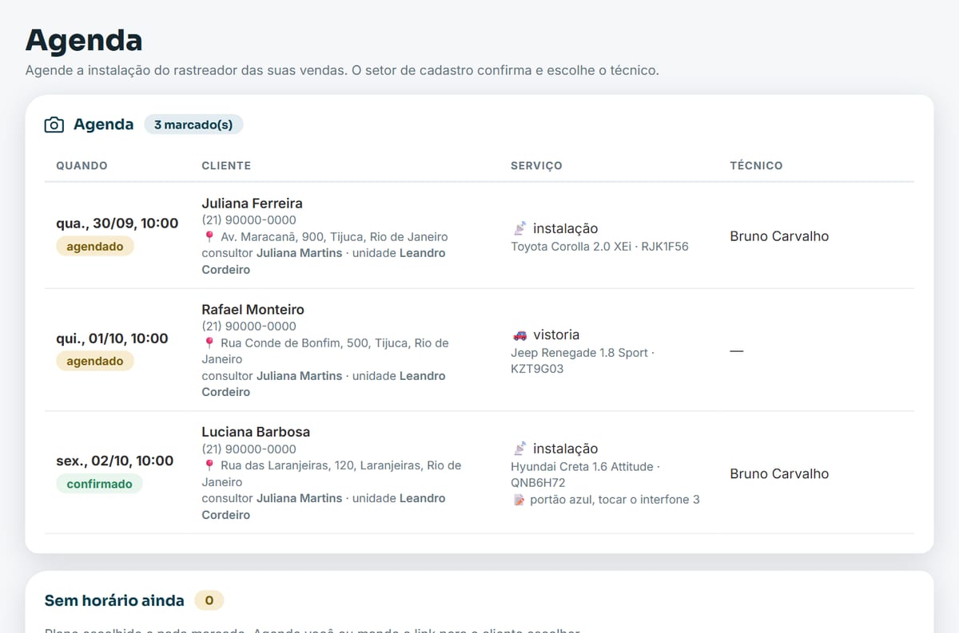Click the QUANDO column header
959x633 pixels.
82,166
